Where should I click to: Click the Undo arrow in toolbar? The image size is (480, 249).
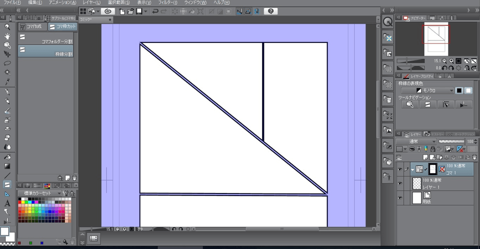click(155, 11)
